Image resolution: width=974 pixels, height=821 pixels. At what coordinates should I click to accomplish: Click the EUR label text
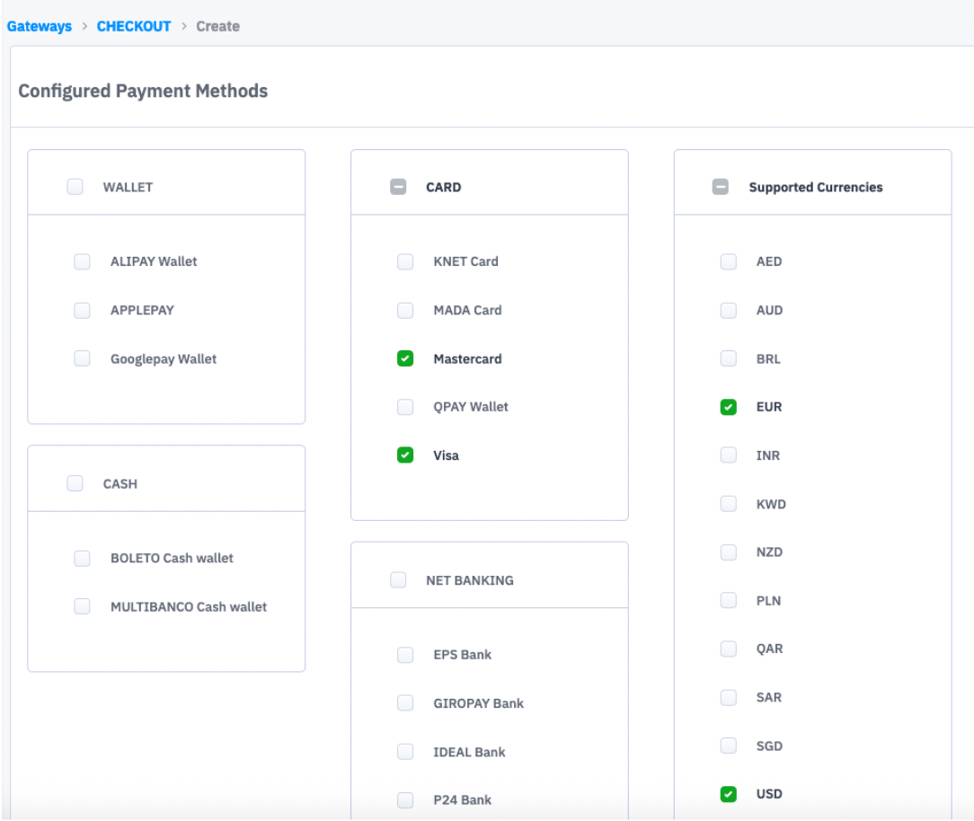coord(769,407)
